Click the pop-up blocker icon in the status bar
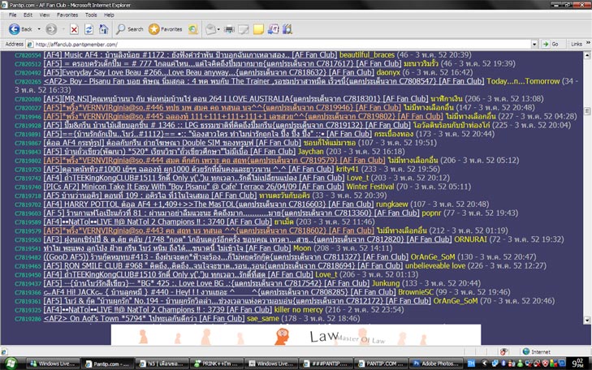Screen dimensions: 592x370 (503, 352)
